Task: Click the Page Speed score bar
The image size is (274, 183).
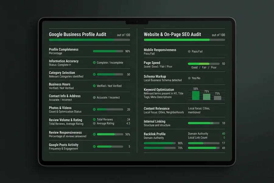Action: [x=204, y=63]
